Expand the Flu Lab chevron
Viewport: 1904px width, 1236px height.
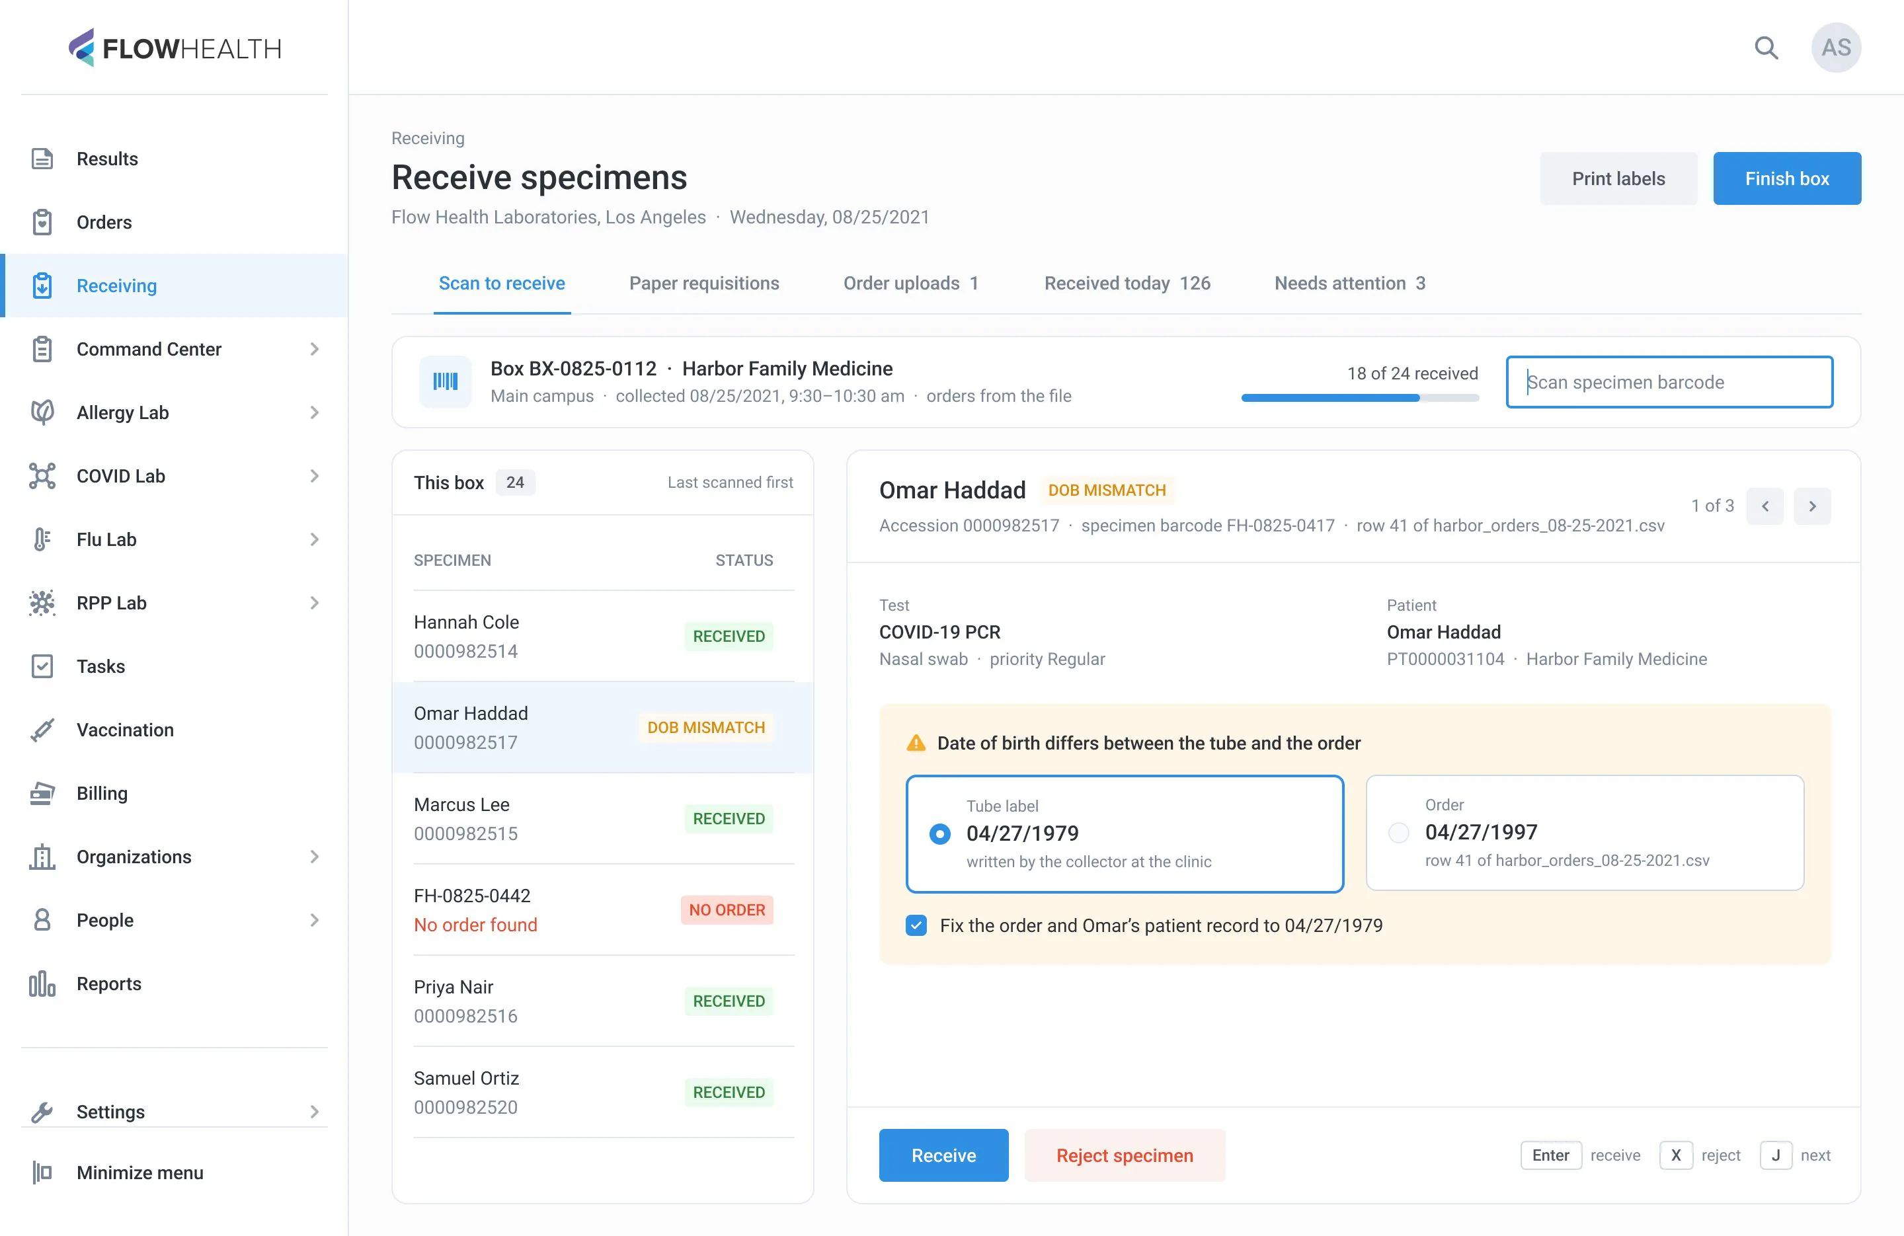(x=315, y=539)
